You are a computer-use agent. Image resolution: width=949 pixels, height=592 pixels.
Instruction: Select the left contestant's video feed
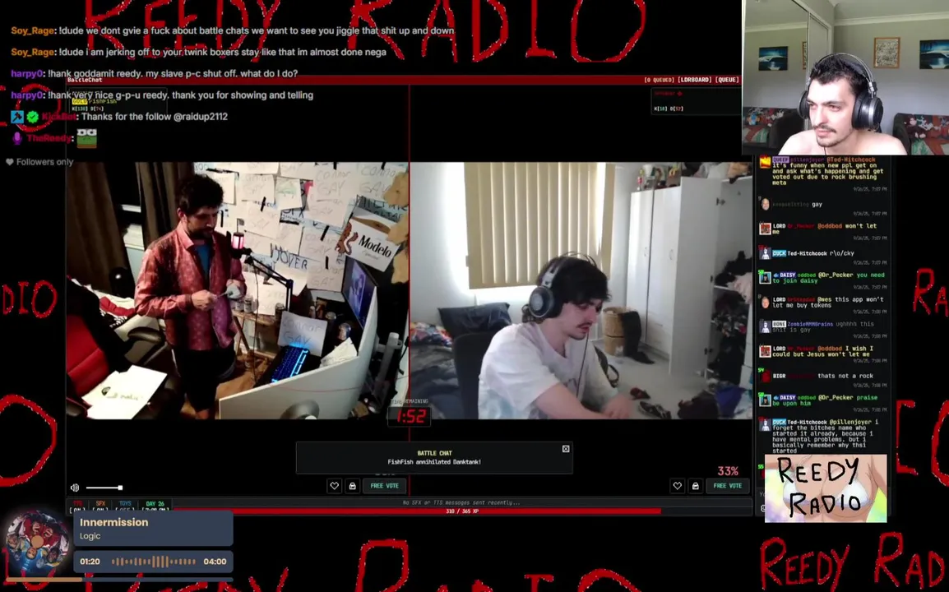(x=237, y=290)
